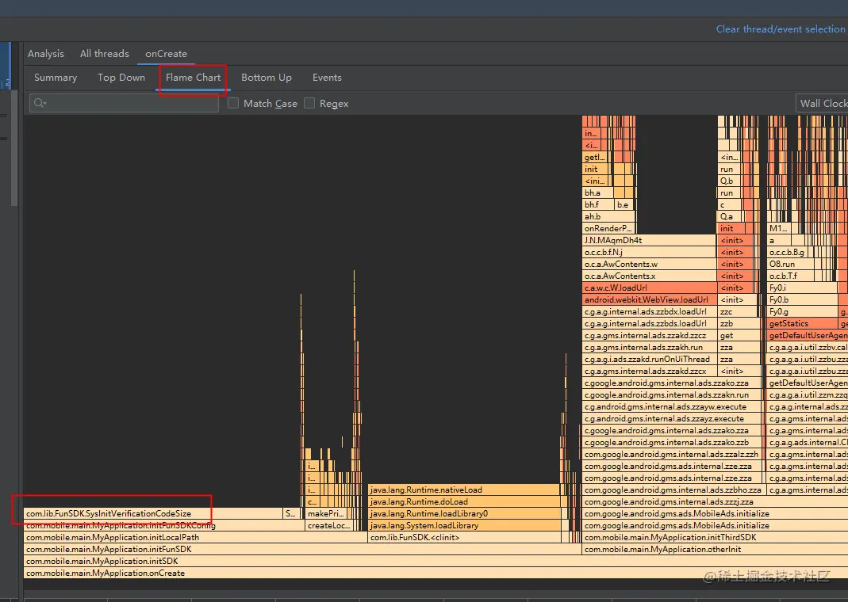848x602 pixels.
Task: Switch to the Bottom Up tab
Action: [266, 77]
